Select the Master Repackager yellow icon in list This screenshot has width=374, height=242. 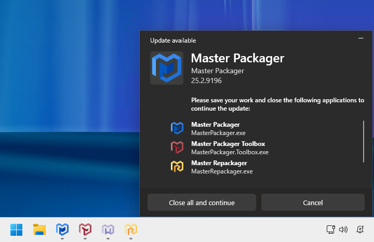[x=177, y=166]
